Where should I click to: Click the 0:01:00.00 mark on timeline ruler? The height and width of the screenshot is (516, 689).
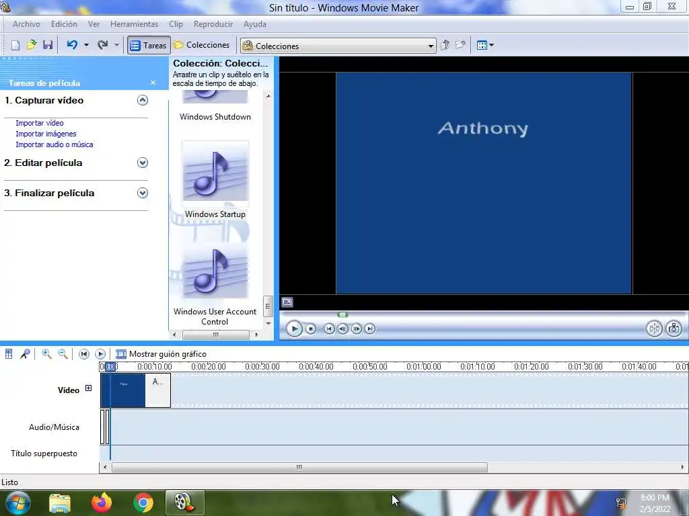point(424,366)
